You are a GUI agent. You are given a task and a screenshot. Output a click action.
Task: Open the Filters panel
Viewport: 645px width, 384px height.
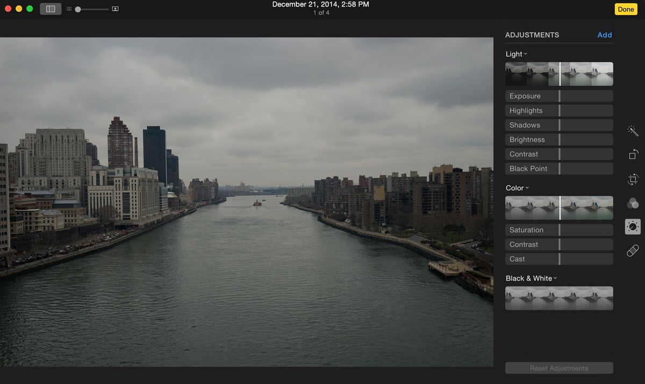pyautogui.click(x=633, y=203)
